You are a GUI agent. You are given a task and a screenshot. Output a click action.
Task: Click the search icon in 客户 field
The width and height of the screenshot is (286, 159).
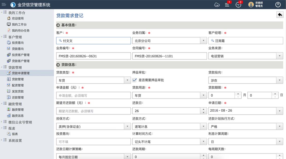(x=60, y=41)
